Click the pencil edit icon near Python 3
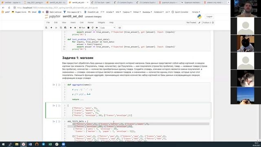 (199, 22)
